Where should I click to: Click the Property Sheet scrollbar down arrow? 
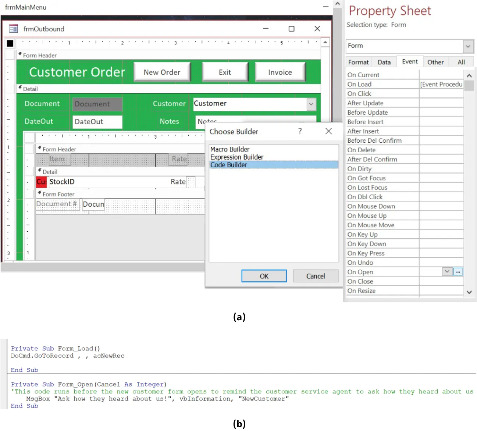pyautogui.click(x=469, y=292)
